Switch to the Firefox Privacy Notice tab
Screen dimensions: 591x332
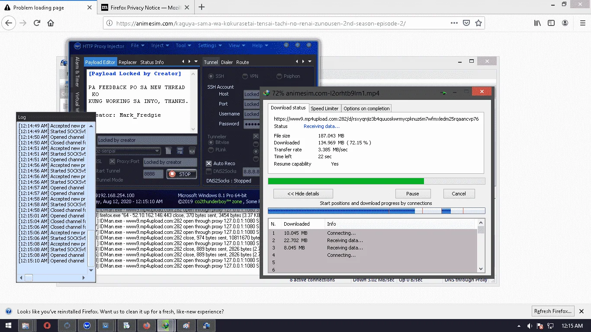[146, 7]
